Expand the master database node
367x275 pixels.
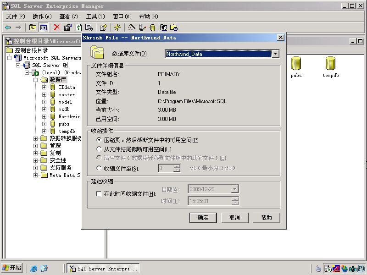[44, 95]
